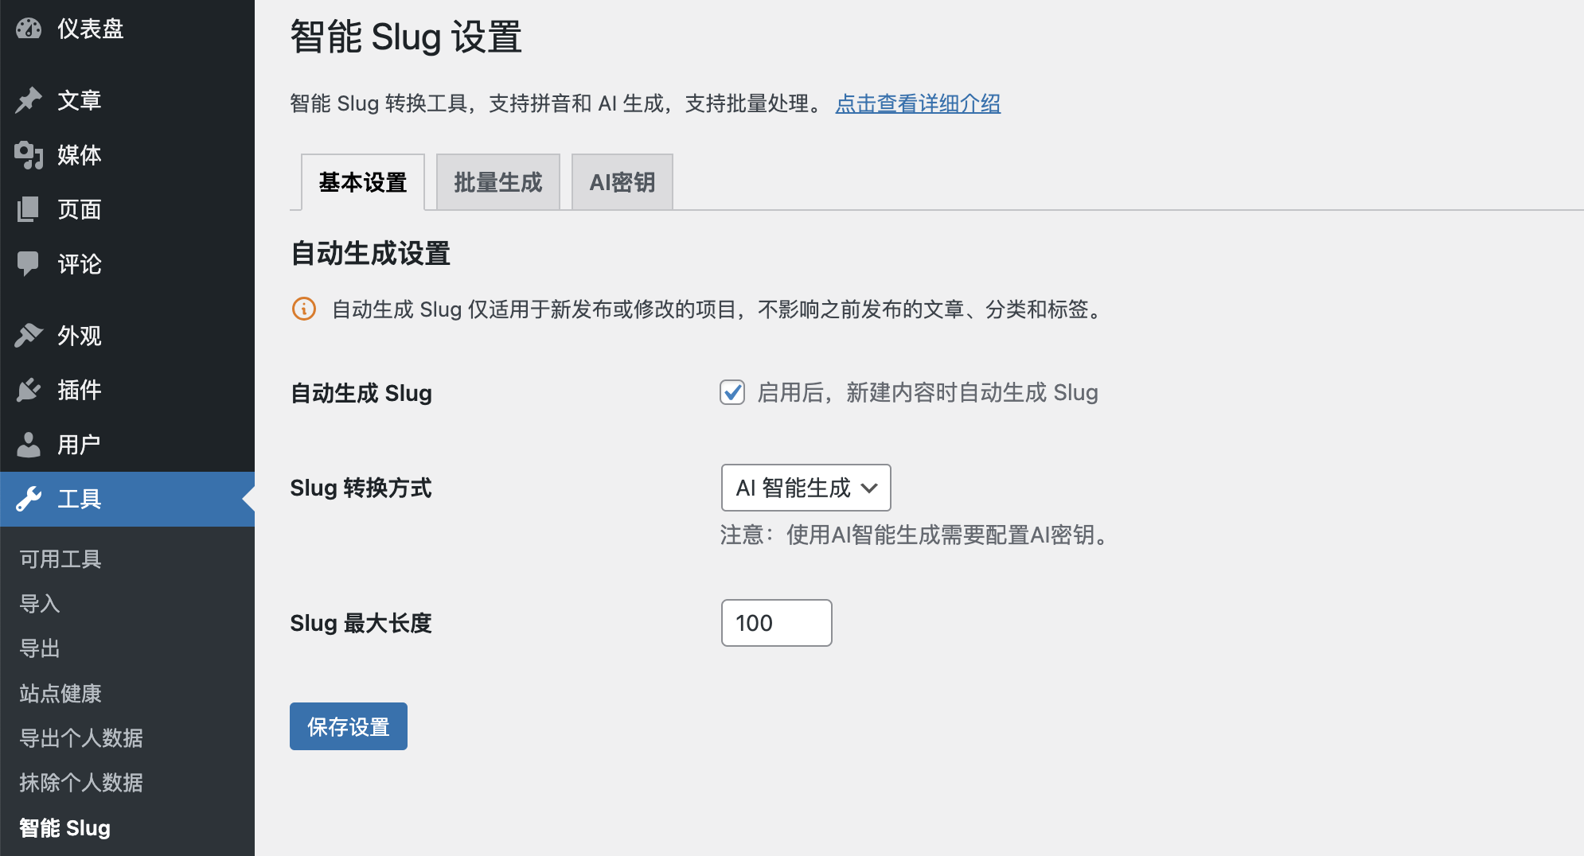Open Media (媒体) library icon

point(29,156)
